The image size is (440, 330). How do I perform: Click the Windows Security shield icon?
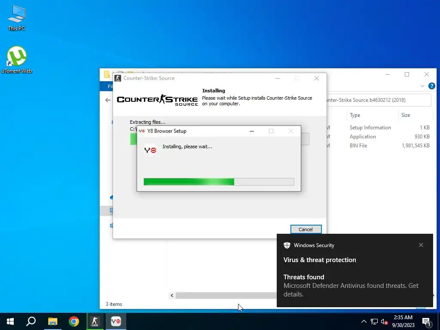(x=287, y=245)
